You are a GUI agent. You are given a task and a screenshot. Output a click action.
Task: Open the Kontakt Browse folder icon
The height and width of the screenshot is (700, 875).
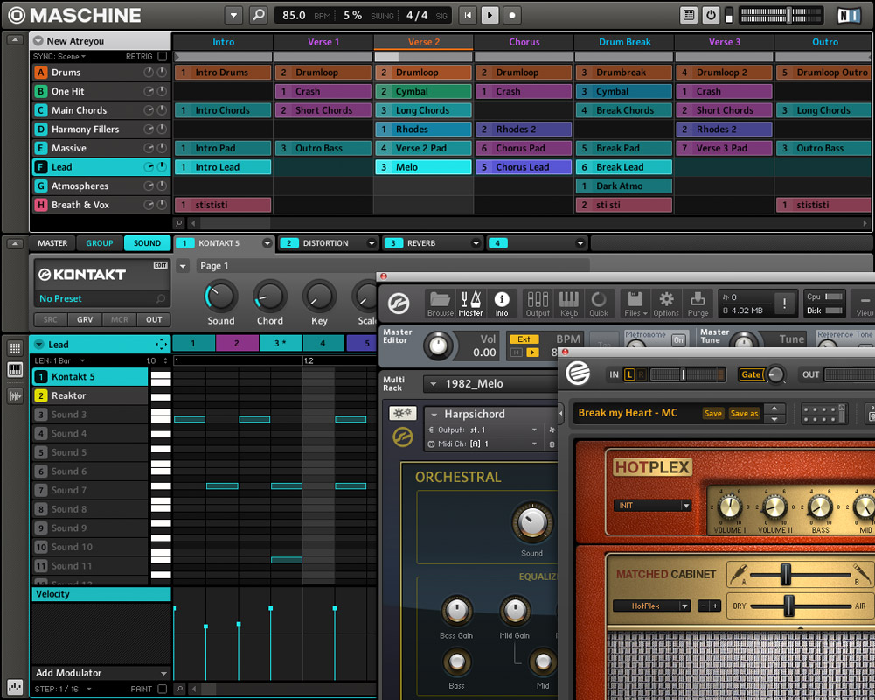(441, 304)
